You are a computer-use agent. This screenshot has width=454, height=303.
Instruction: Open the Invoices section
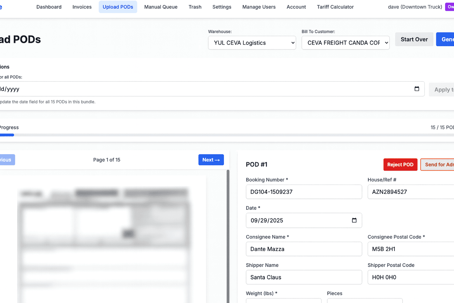[82, 7]
